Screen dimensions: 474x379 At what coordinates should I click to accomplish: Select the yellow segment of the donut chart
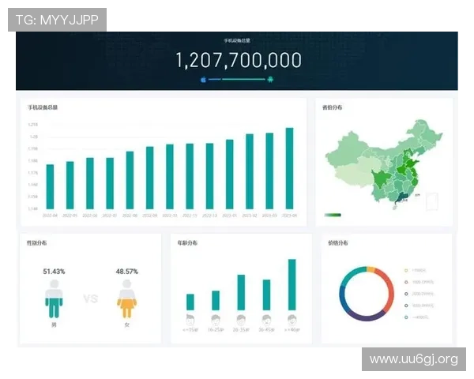371,269
